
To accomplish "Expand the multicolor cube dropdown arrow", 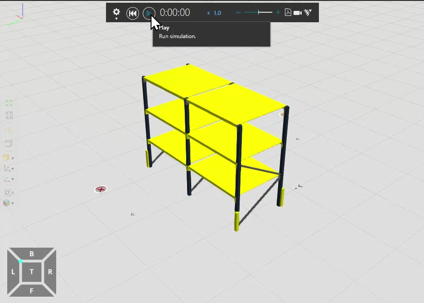I will point(12,203).
